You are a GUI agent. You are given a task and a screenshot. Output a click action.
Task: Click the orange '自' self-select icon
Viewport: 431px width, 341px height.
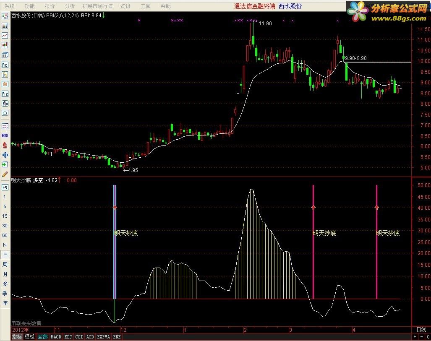tap(5, 84)
